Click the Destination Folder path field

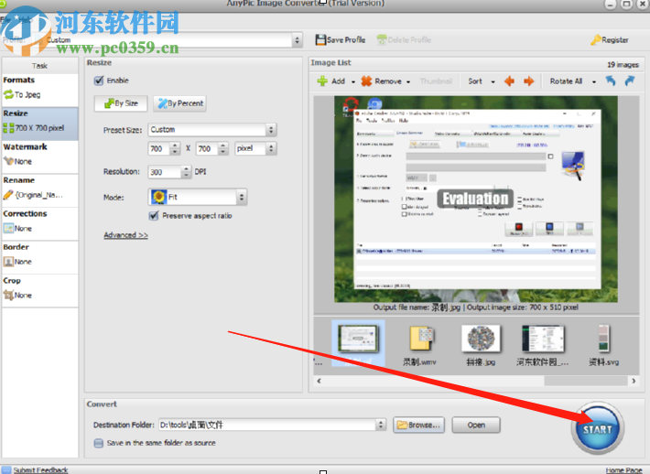(267, 425)
